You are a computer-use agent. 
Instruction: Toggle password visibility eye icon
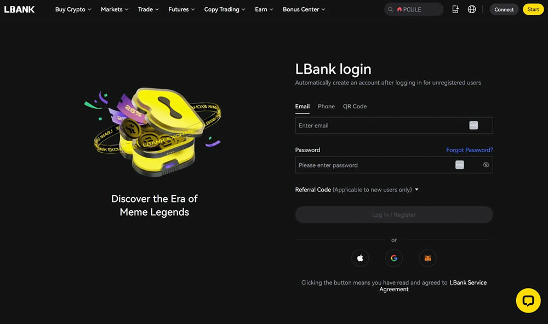click(486, 165)
